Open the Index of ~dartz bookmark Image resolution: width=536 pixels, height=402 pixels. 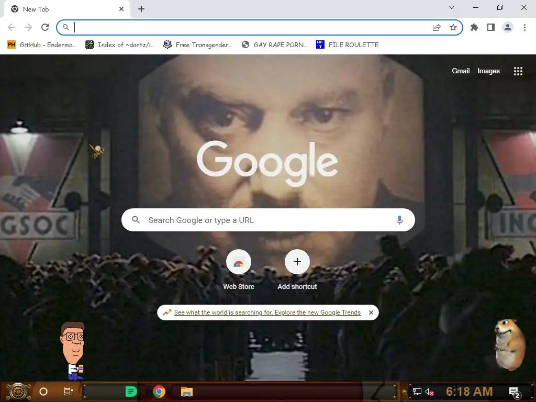(120, 45)
